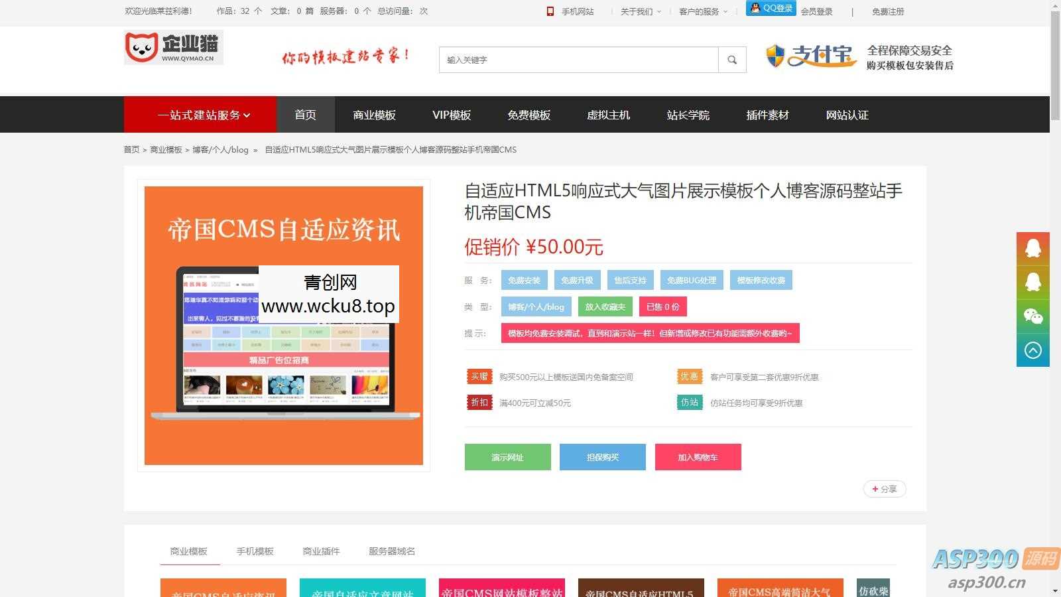1061x597 pixels.
Task: Click the 加入购物车 cart button
Action: coord(698,457)
